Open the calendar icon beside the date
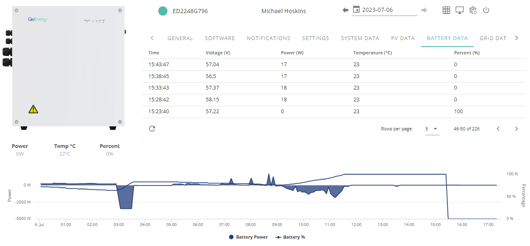This screenshot has height=246, width=530. [x=356, y=9]
